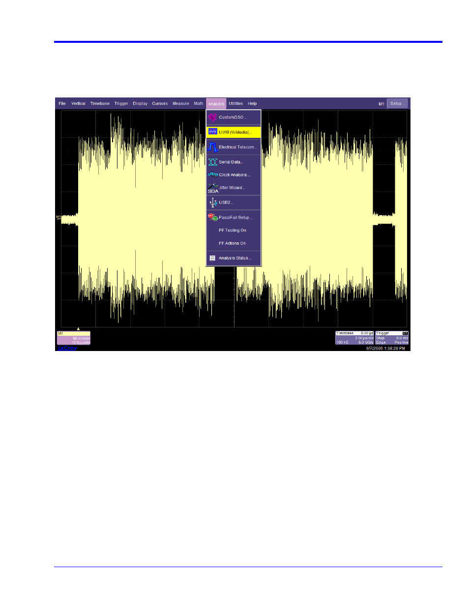This screenshot has width=469, height=608.
Task: Toggle PF Actions On
Action: tap(234, 243)
